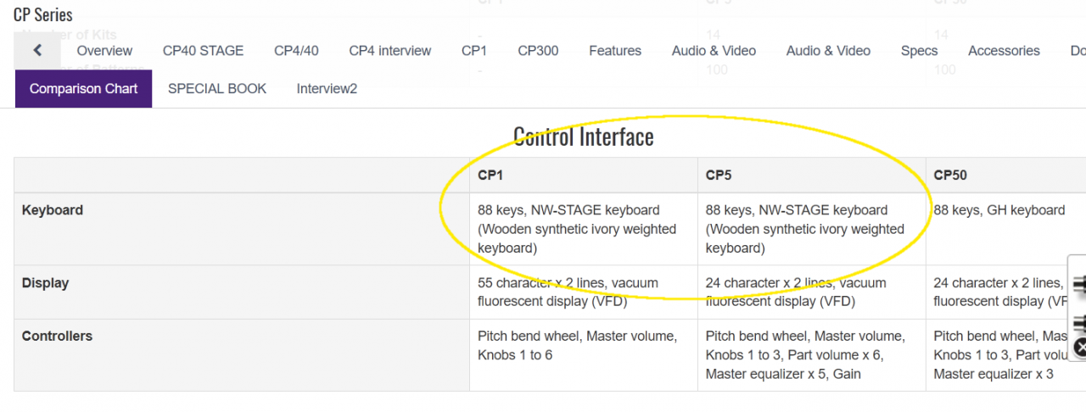Click the lower product thumbnail in side panel

pyautogui.click(x=1079, y=323)
